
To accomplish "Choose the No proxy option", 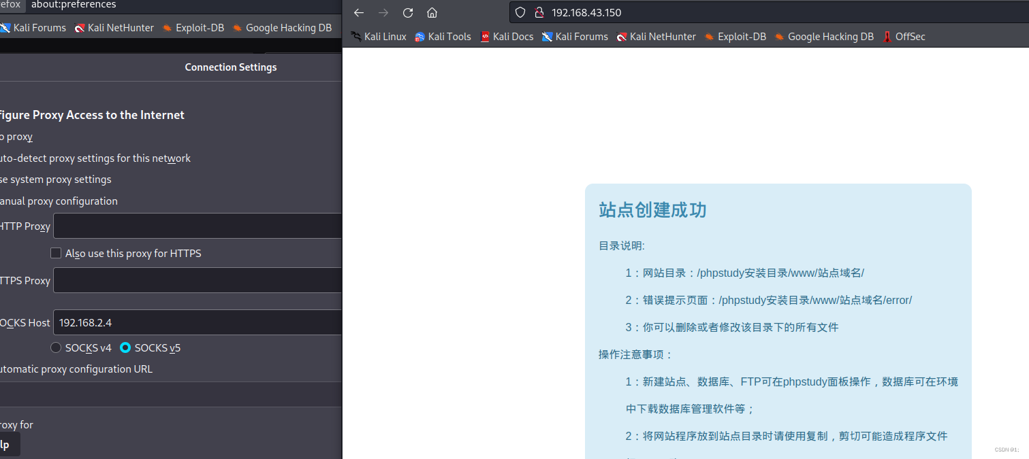I will (x=15, y=137).
